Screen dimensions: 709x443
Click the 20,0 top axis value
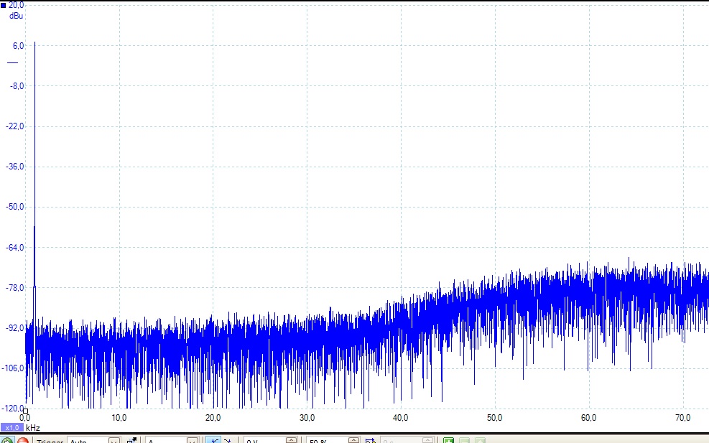click(x=17, y=5)
